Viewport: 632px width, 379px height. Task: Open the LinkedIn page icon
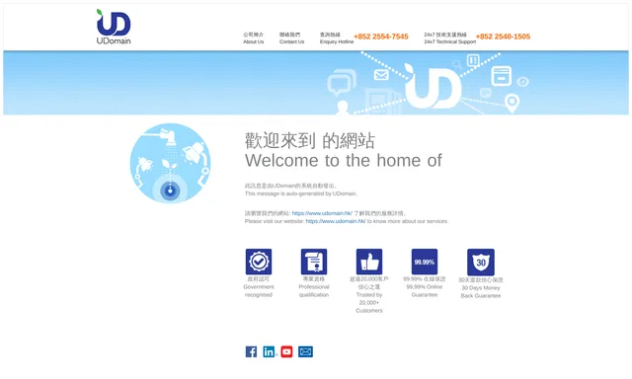269,351
